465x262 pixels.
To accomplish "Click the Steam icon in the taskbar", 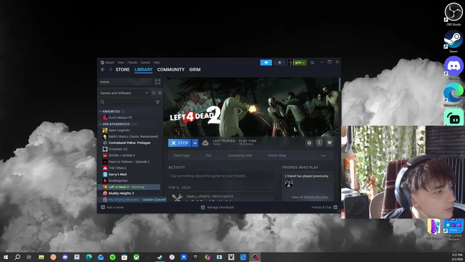I will click(x=160, y=257).
